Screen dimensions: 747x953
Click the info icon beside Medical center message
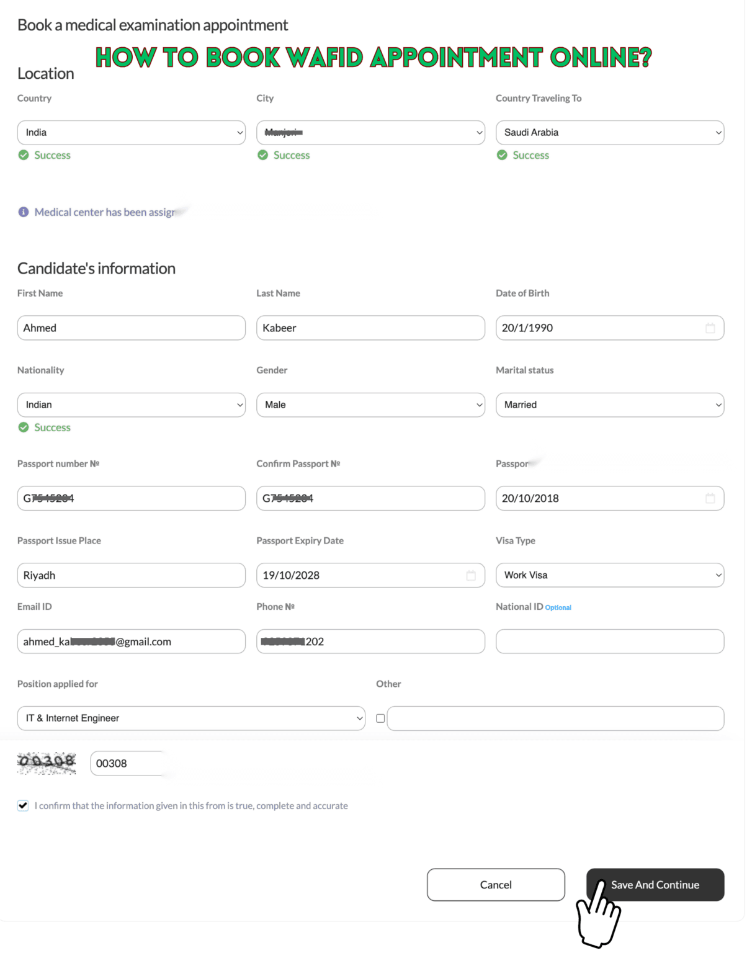pos(24,212)
